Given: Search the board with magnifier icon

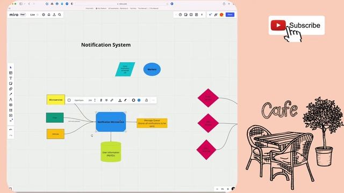Looking at the screenshot, I should pyautogui.click(x=60, y=14).
